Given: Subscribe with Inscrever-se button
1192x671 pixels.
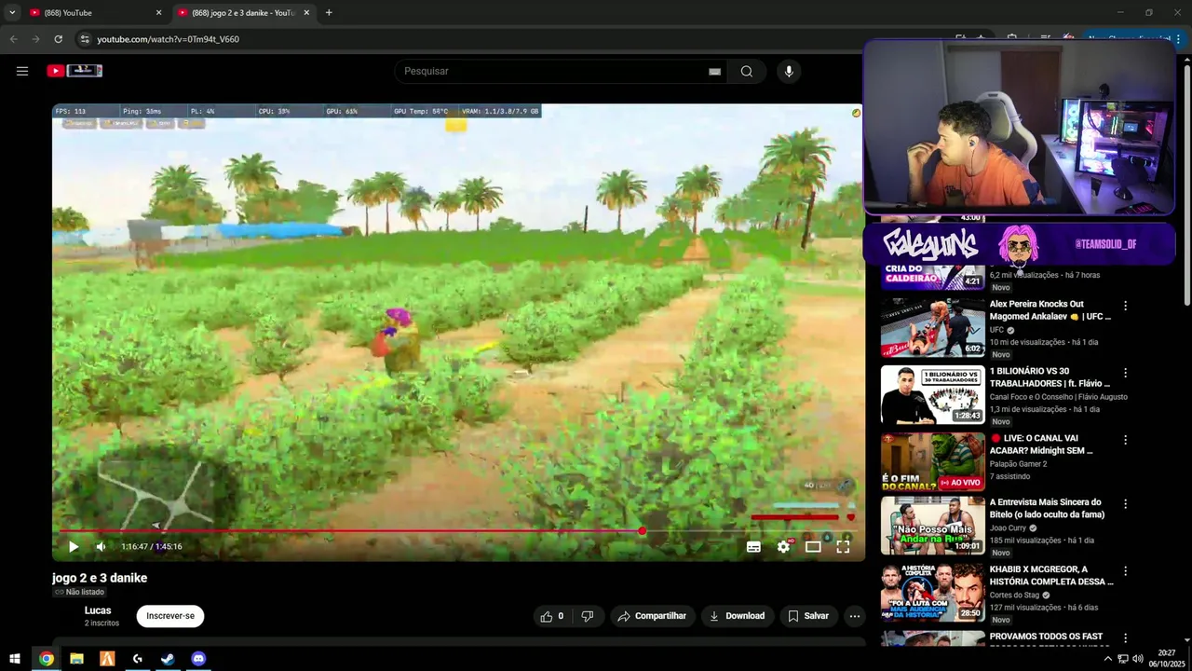Looking at the screenshot, I should tap(170, 616).
